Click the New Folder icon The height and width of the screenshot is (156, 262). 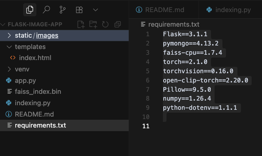93,25
